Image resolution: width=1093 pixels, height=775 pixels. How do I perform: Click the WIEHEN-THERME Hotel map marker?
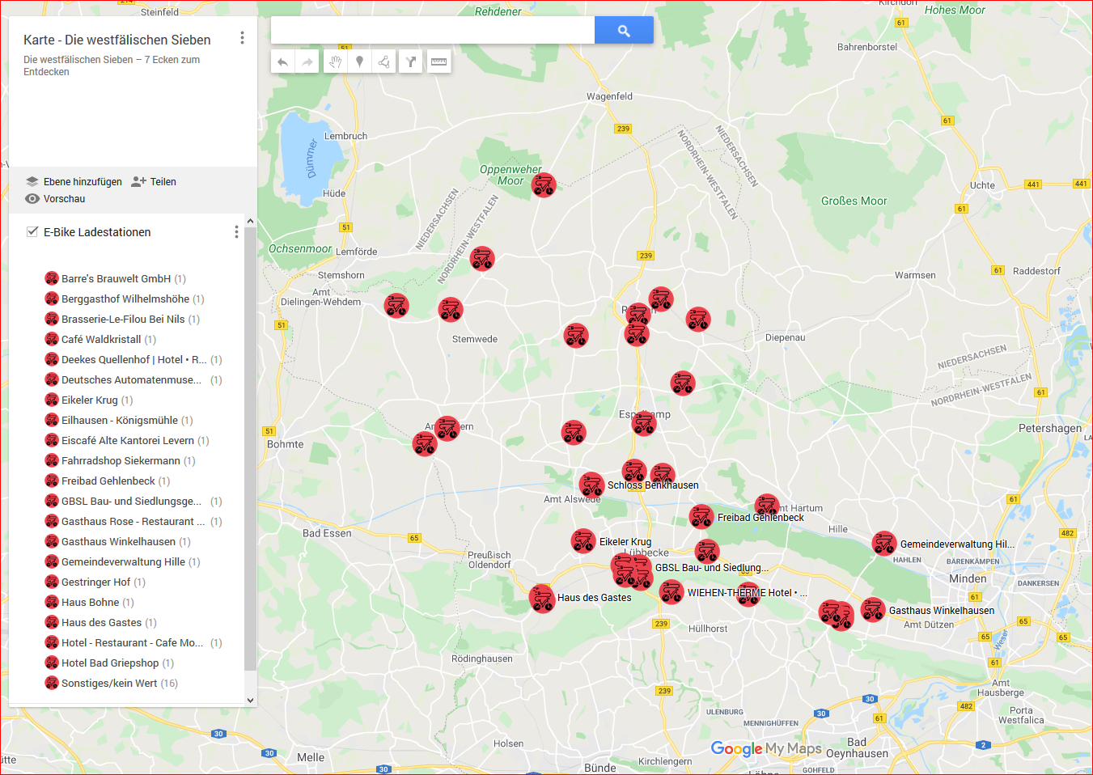pos(671,592)
